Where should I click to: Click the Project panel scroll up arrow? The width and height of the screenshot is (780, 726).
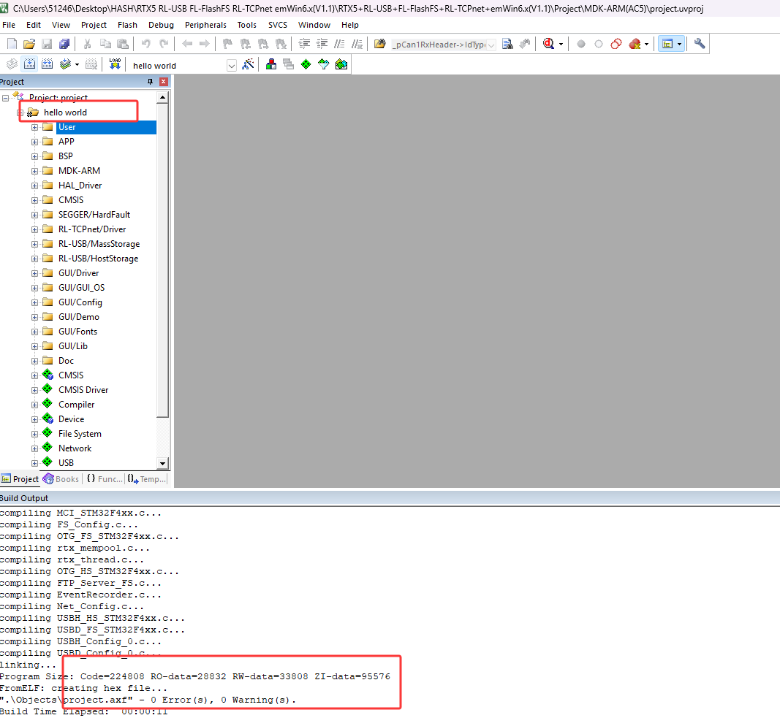click(163, 97)
